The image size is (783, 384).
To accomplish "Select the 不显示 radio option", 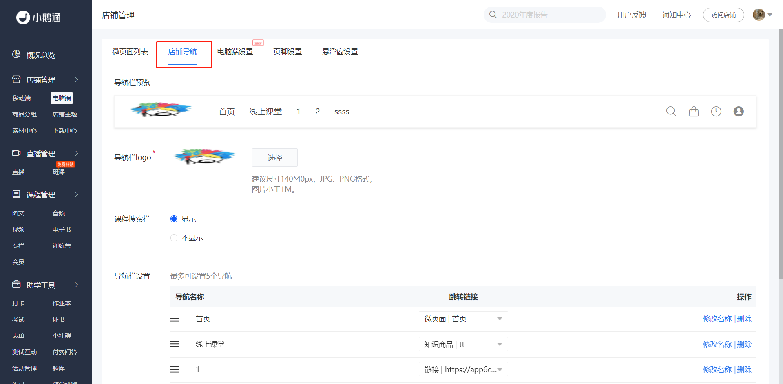I will 174,238.
